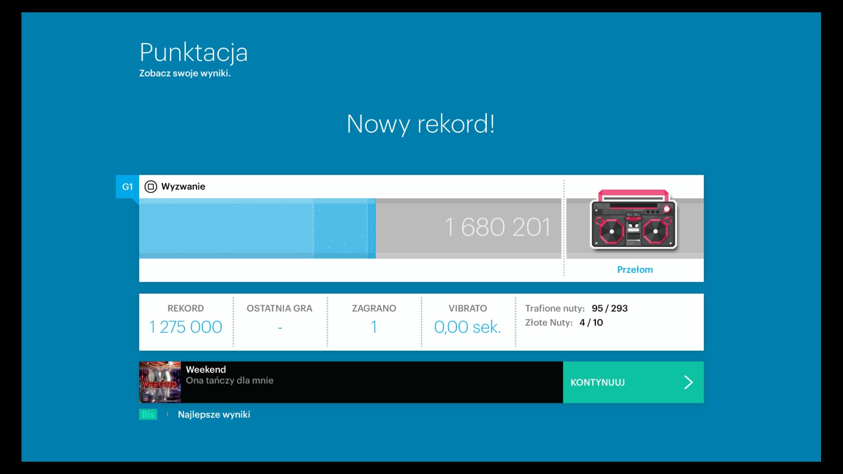Click the square Wyzwanie mode icon
Viewport: 843px width, 474px height.
[151, 187]
